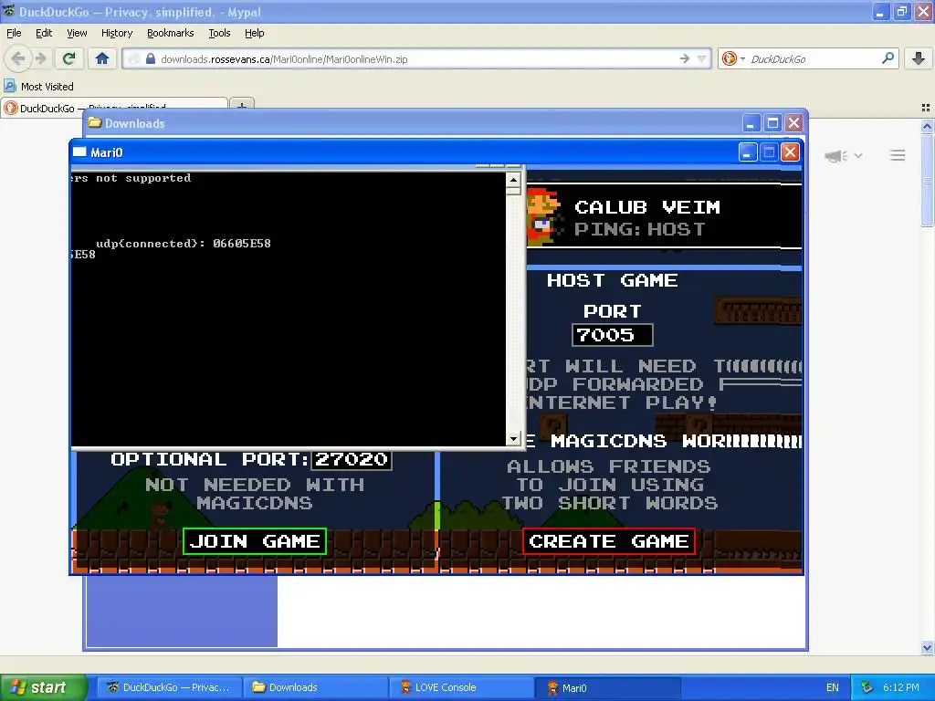Open a new tab with plus button

[241, 106]
